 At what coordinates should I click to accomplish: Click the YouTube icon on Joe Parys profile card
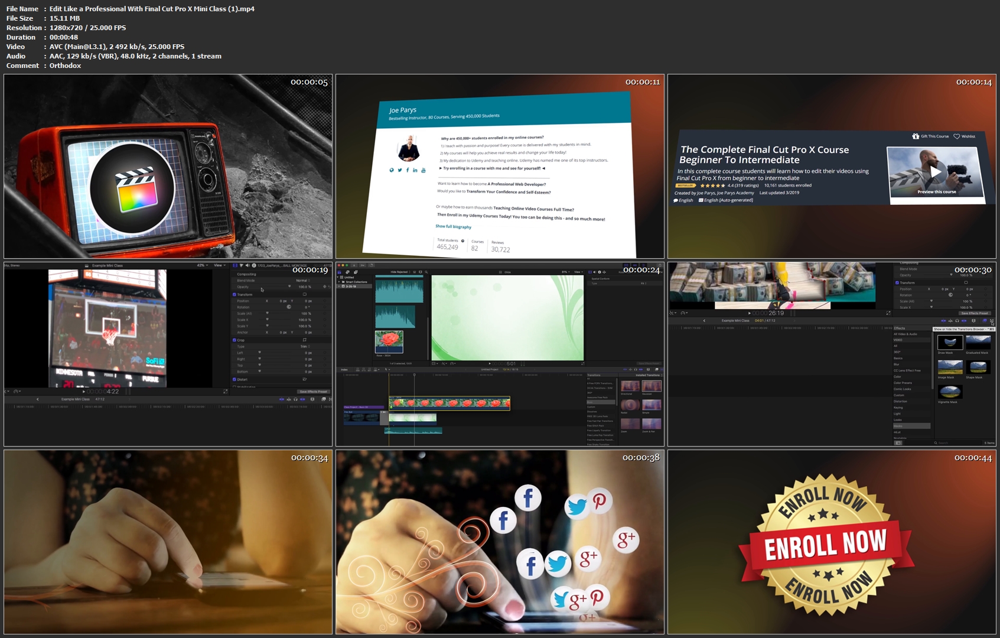click(423, 170)
